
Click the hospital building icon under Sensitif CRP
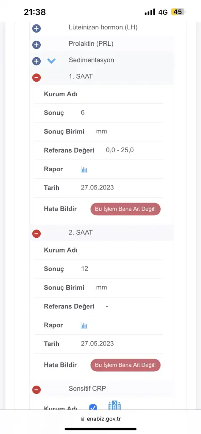pos(114,405)
